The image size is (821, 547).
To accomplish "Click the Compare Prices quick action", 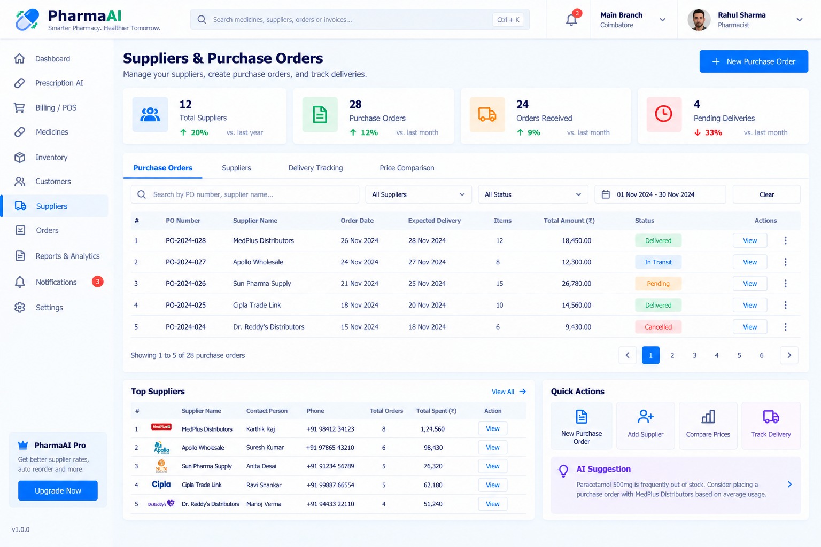I will click(708, 426).
